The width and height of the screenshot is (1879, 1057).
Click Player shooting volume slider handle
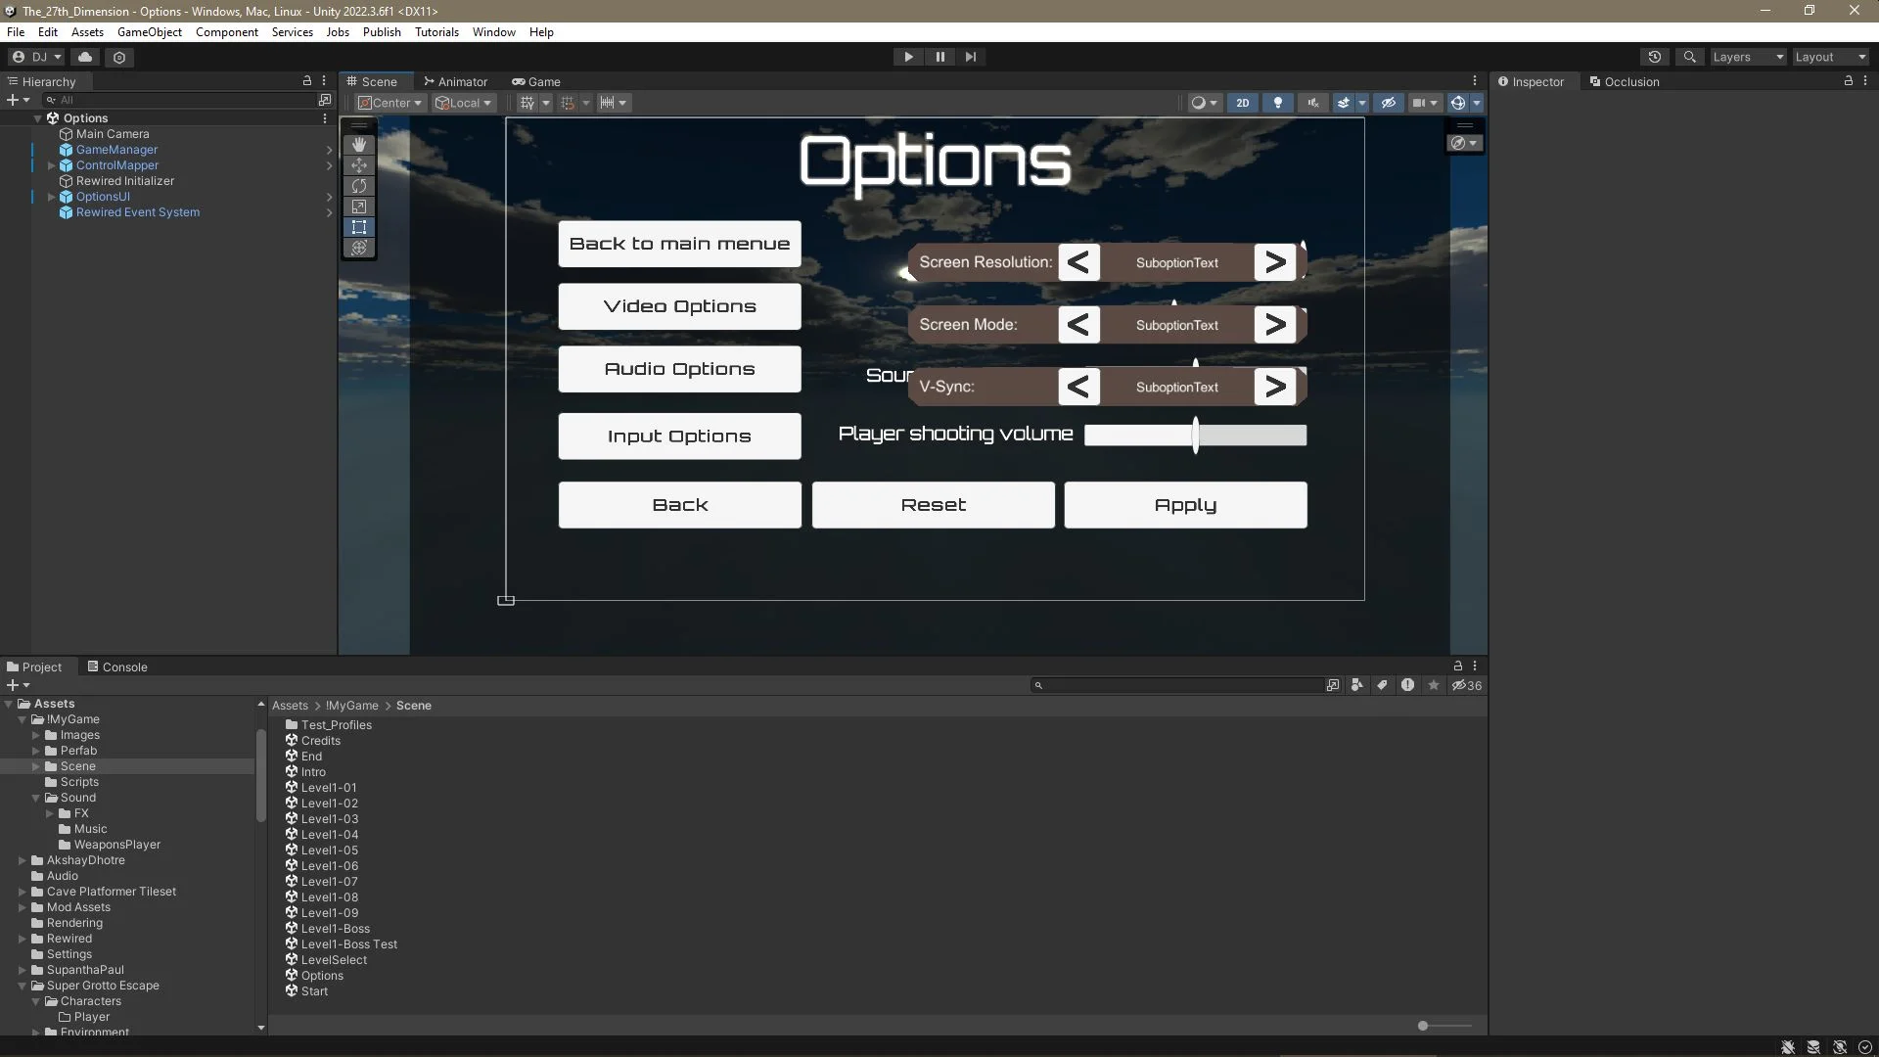(1195, 435)
